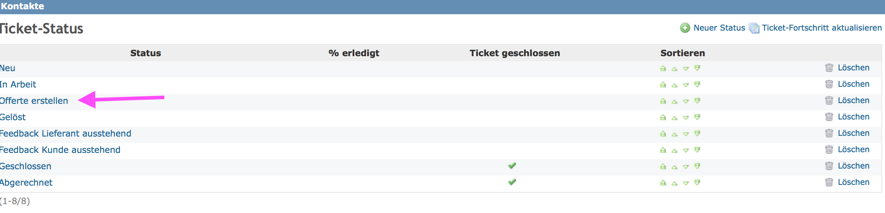
Task: Click the Kontakte header bar title
Action: [x=22, y=6]
